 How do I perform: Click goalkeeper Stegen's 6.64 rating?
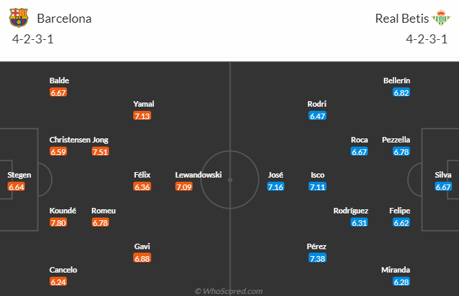17,187
